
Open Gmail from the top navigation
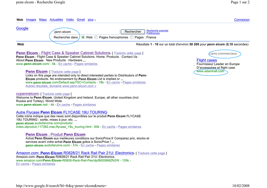(x=81, y=20)
